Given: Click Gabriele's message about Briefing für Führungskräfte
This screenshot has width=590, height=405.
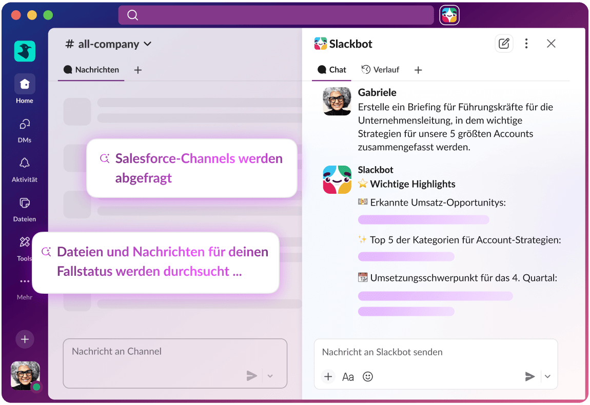Looking at the screenshot, I should [x=455, y=127].
